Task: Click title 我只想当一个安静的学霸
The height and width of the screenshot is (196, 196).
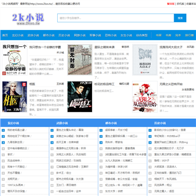Action: (x=45, y=47)
